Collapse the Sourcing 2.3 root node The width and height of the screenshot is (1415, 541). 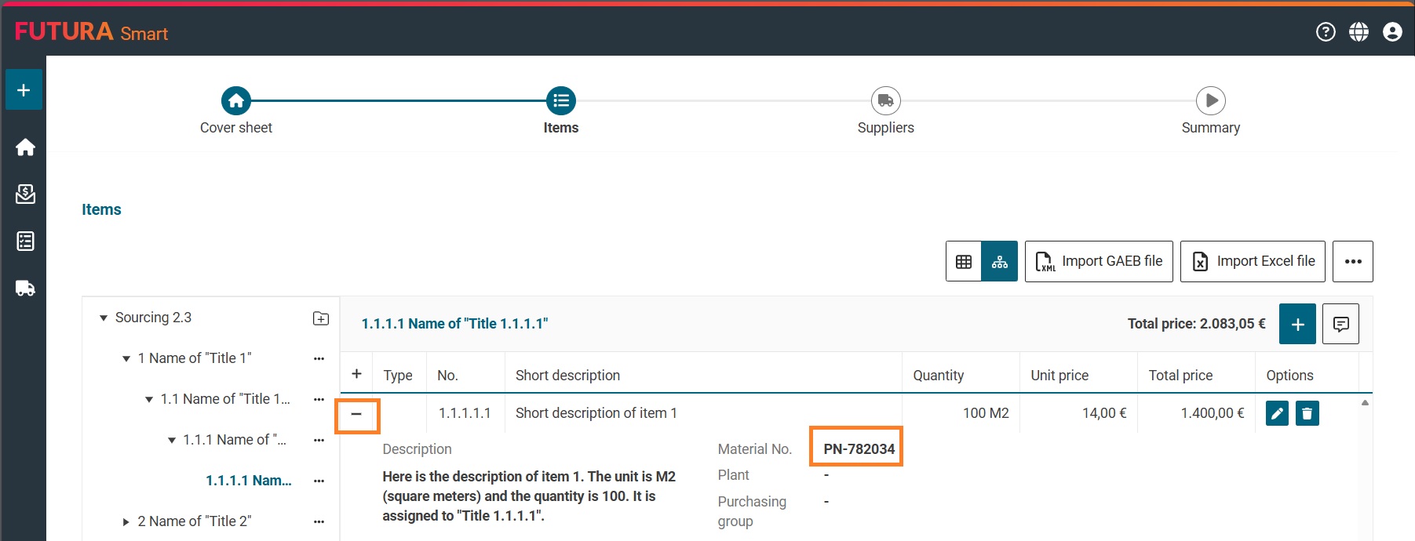click(103, 318)
